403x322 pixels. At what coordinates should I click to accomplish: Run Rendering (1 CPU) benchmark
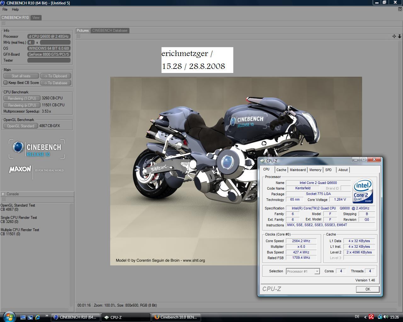(x=22, y=98)
